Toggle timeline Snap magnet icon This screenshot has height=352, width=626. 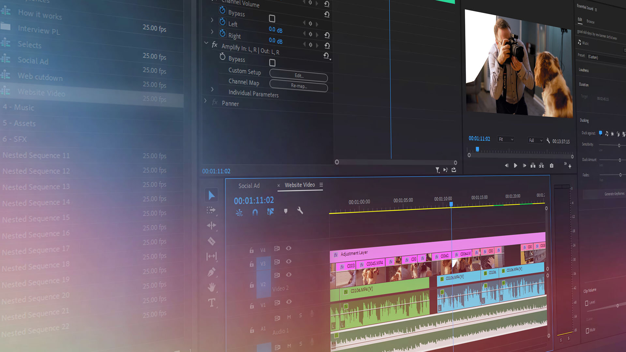tap(255, 212)
